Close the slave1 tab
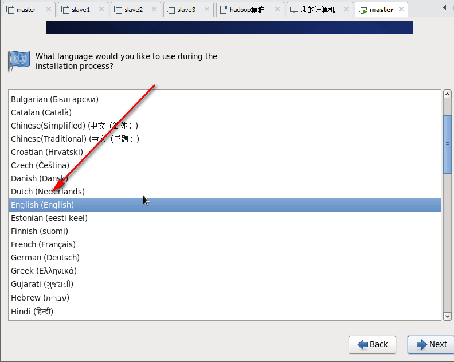 [101, 9]
